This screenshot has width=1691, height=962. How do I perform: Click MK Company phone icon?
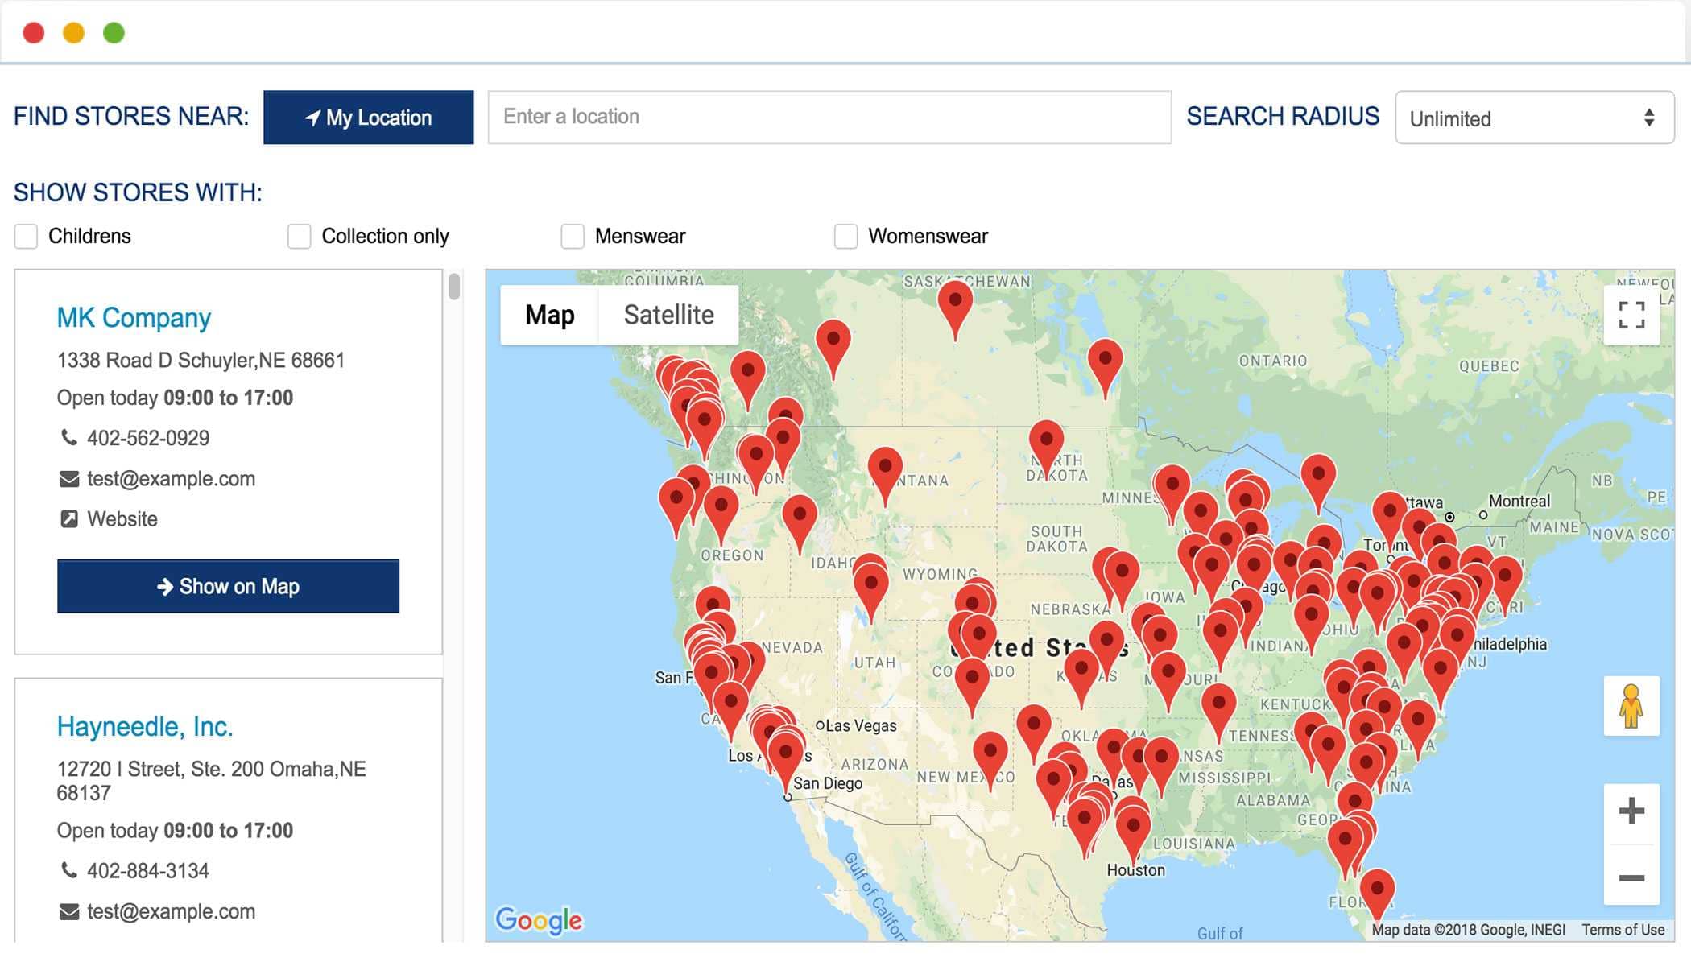click(69, 437)
